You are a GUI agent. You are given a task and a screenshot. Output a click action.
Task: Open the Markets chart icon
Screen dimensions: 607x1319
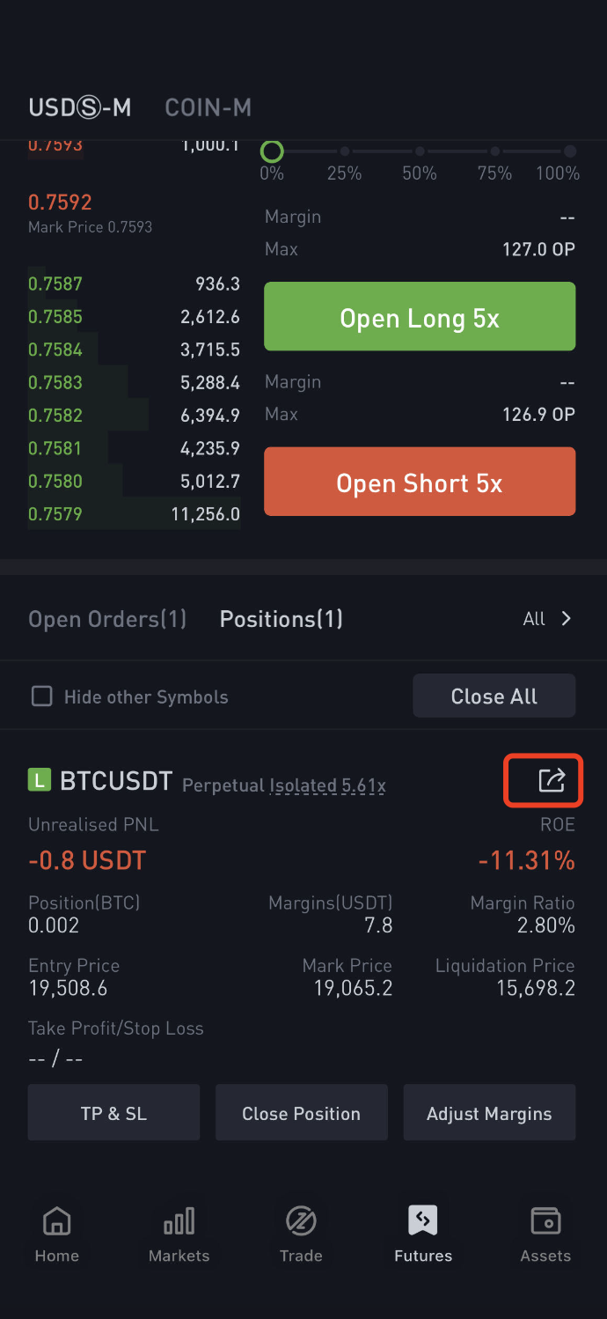[x=179, y=1220]
